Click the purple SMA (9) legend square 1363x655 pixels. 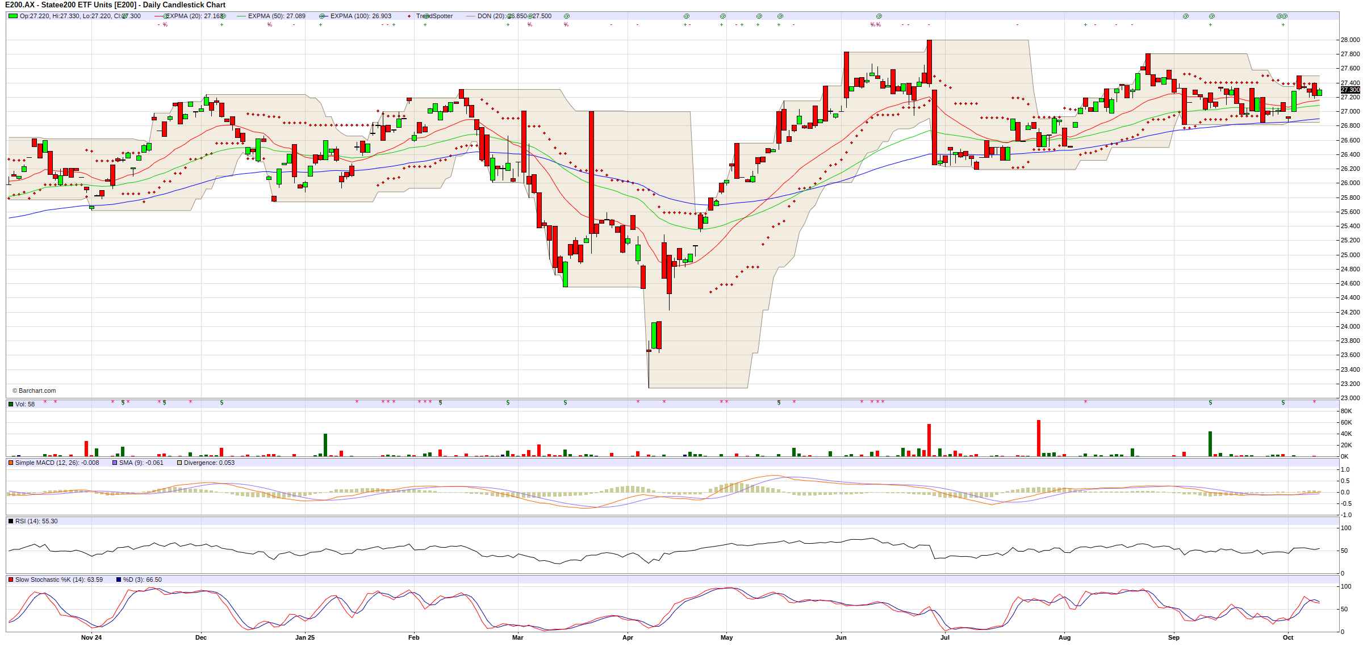115,463
